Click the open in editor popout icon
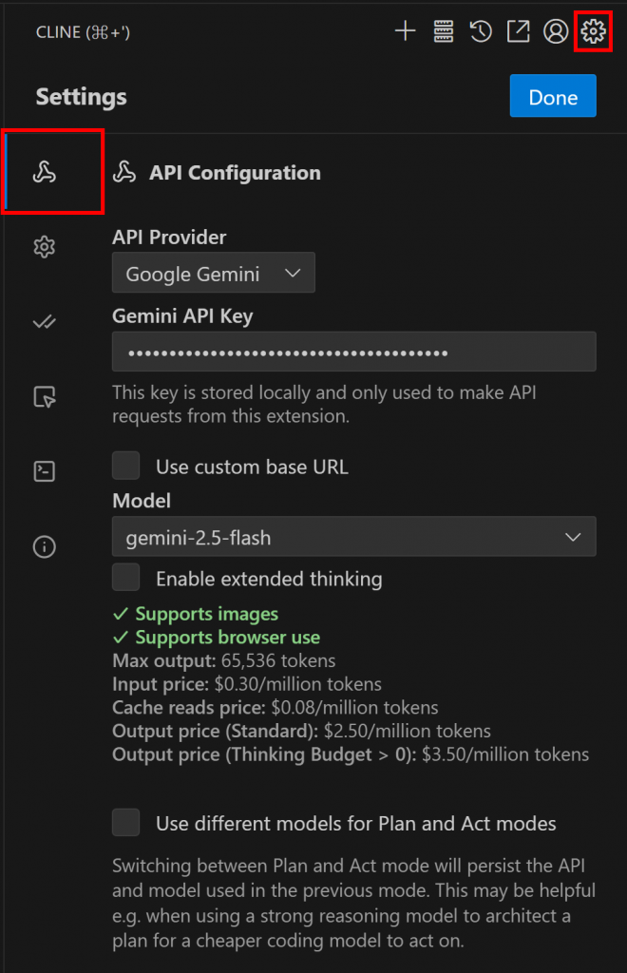This screenshot has width=627, height=973. [518, 31]
